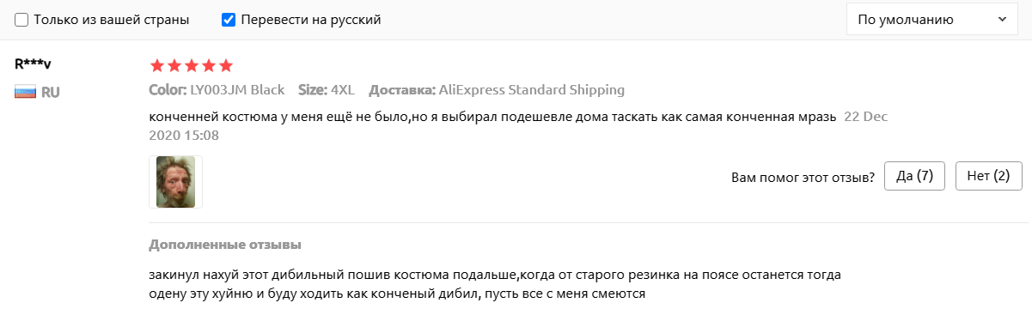This screenshot has height=309, width=1032.
Task: Vote 'Да (7)' that the review helped
Action: coord(914,176)
